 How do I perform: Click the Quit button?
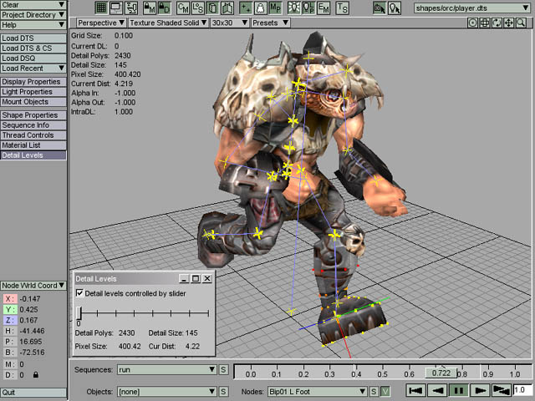(33, 392)
